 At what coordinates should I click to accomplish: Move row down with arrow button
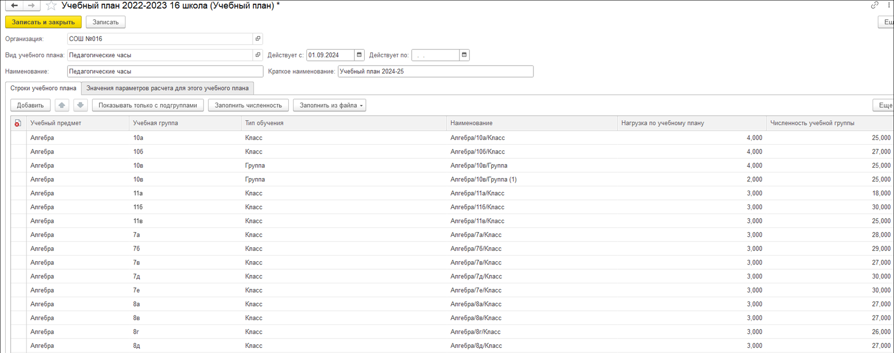(80, 105)
